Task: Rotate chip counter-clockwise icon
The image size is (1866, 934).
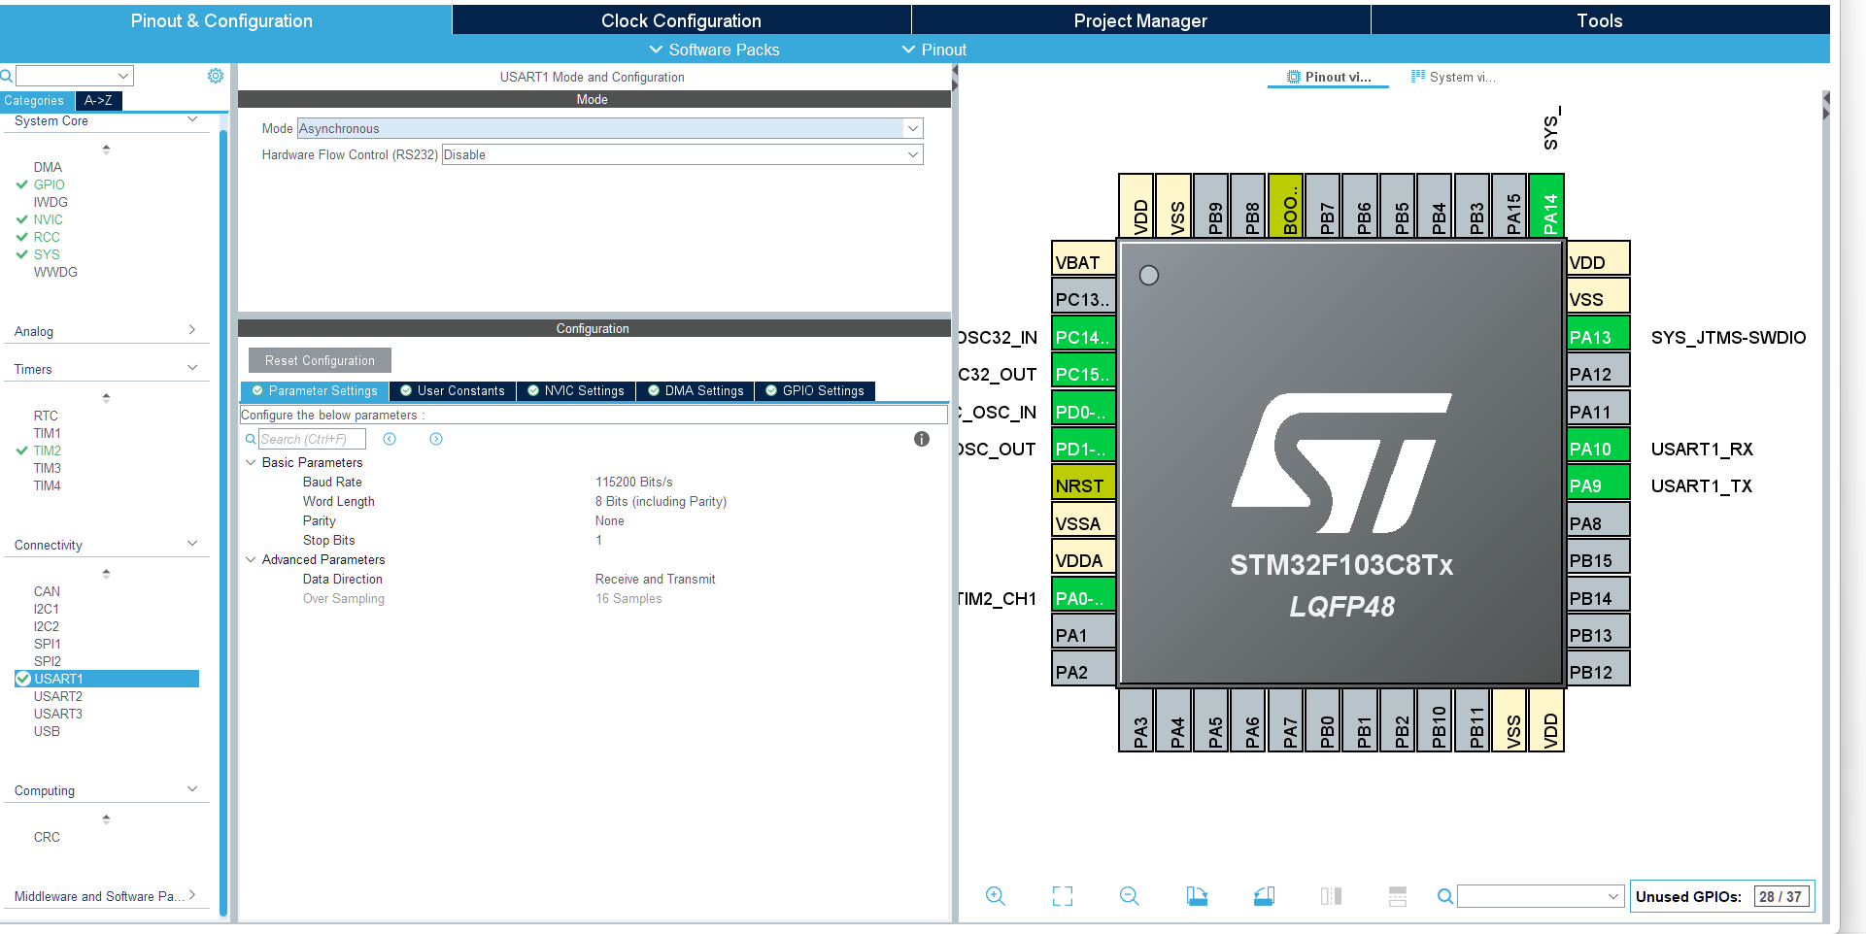Action: [1264, 896]
